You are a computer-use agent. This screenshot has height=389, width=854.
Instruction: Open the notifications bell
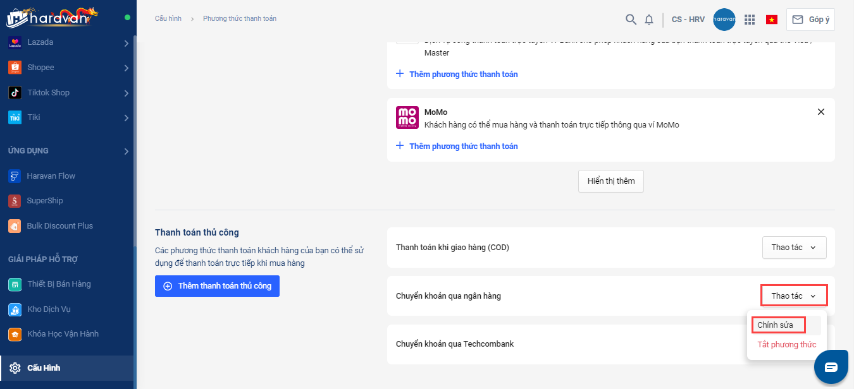(649, 20)
